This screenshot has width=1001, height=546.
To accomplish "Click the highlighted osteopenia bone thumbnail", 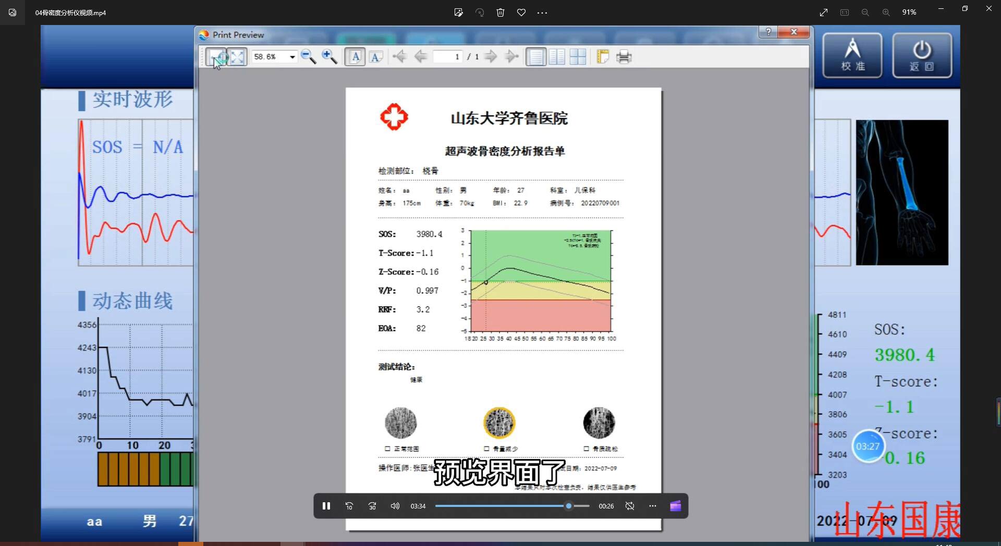I will 499,423.
